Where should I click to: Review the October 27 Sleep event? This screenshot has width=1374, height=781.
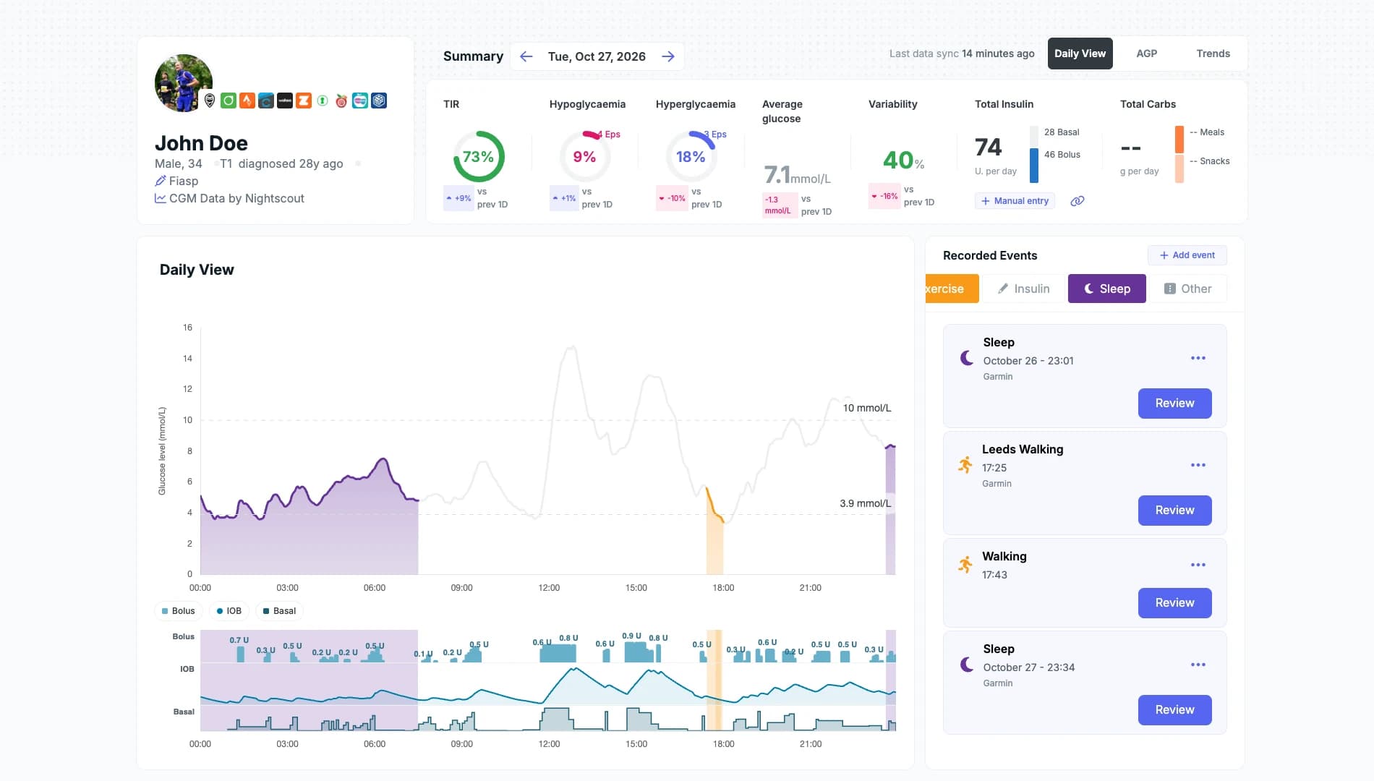[1174, 710]
